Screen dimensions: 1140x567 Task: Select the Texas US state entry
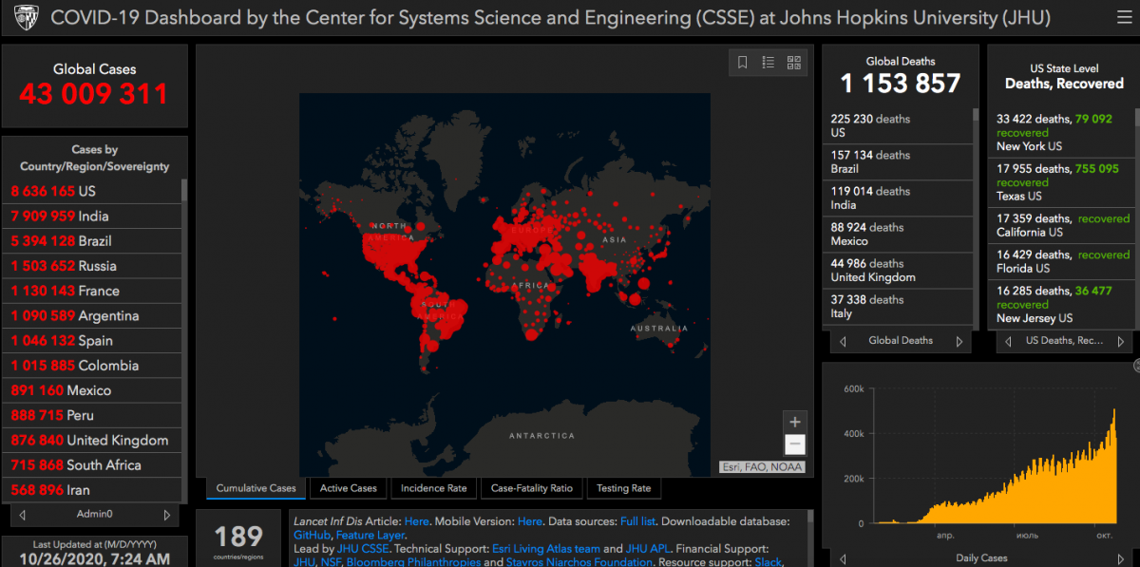(1062, 182)
